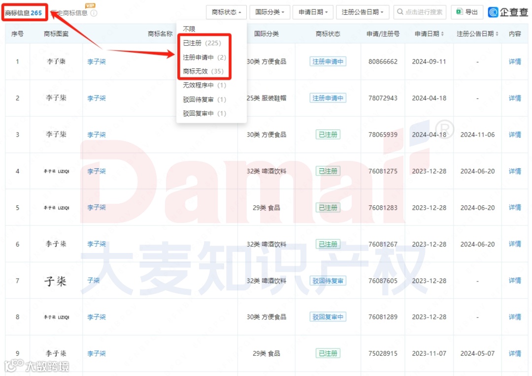Click the 25类 服装鞋帽 cell in row 2
Image resolution: width=532 pixels, height=376 pixels.
pos(266,98)
